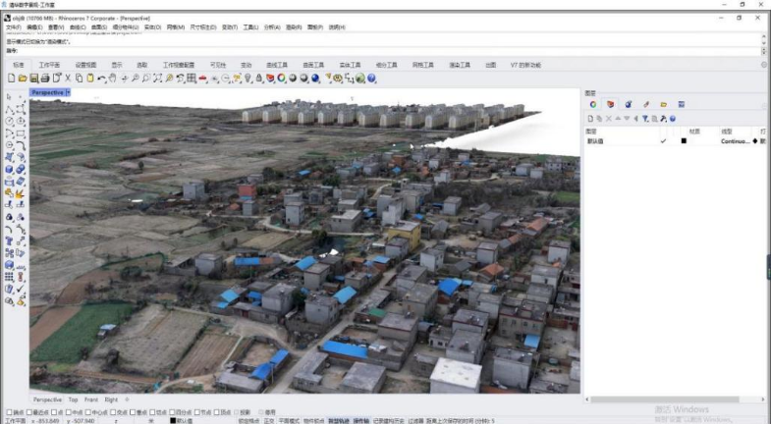This screenshot has height=424, width=771.
Task: Click the blue Help question mark in toolbar
Action: (371, 79)
